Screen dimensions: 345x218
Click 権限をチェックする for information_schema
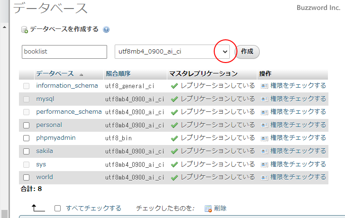coord(298,86)
